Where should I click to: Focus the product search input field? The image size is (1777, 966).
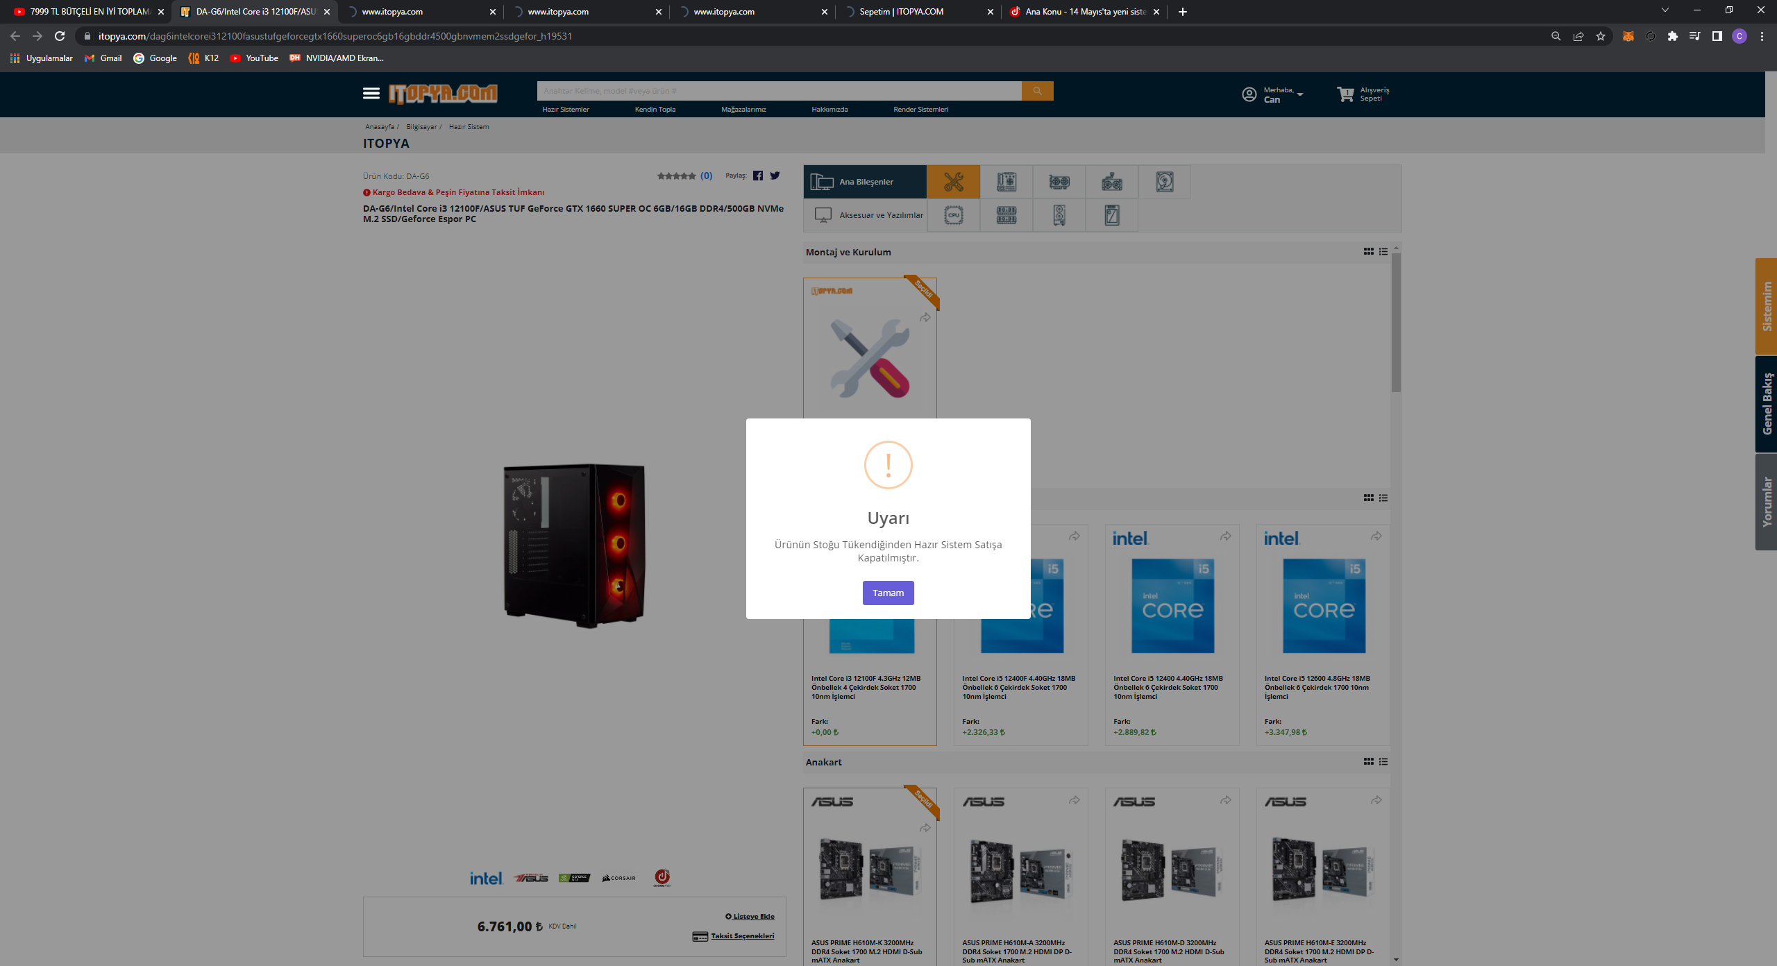click(x=777, y=91)
